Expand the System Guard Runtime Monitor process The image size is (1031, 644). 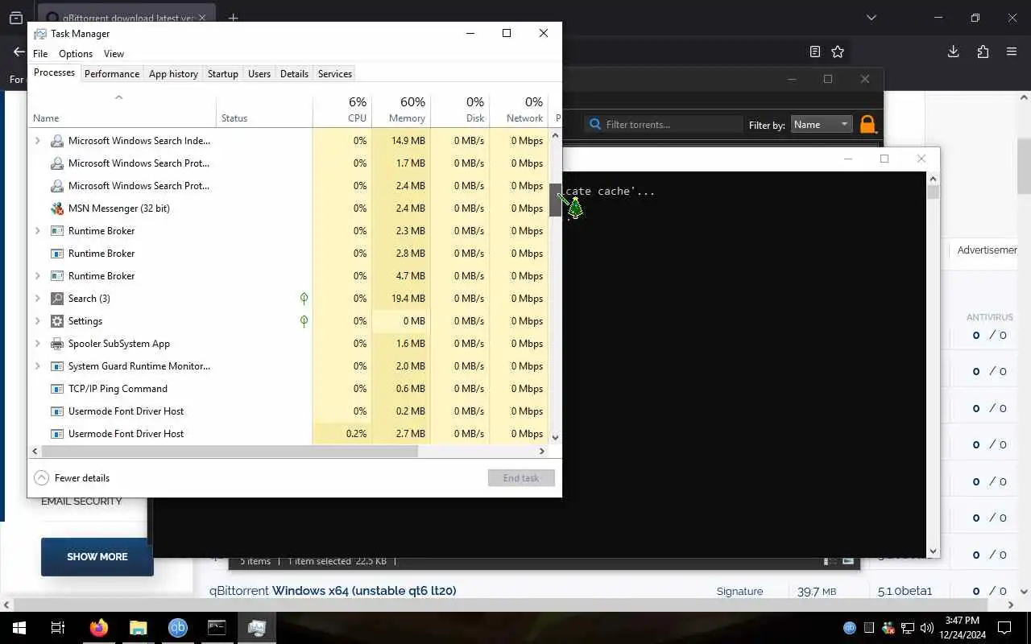pos(37,366)
